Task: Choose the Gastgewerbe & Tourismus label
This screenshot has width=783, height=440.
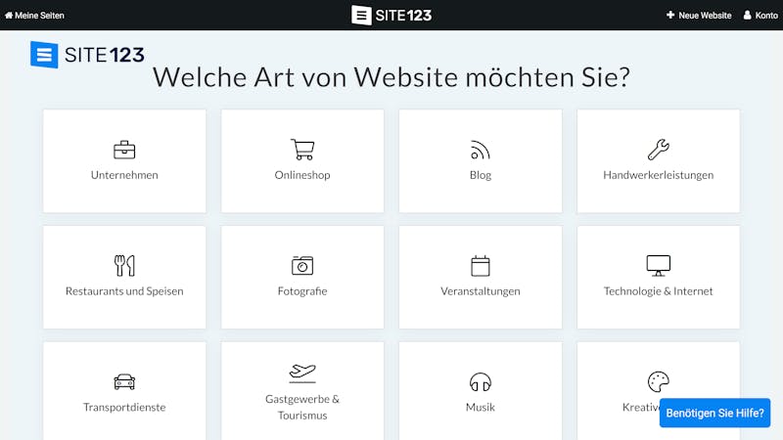Action: click(302, 407)
